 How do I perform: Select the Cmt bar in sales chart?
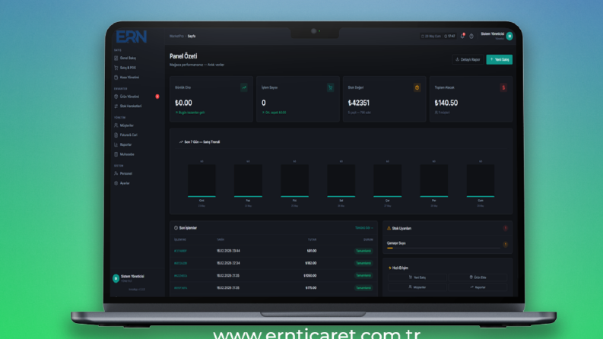(202, 181)
